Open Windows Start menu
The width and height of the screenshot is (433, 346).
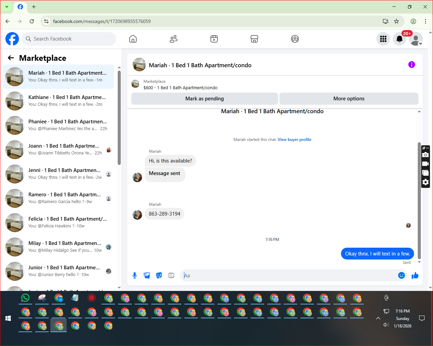coord(8,318)
